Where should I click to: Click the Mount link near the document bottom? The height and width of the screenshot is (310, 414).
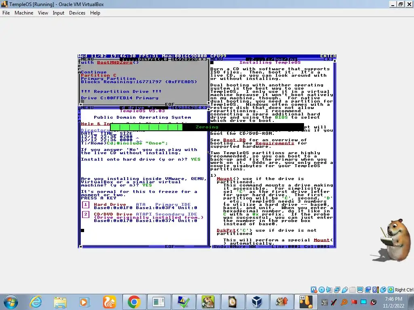[322, 240]
